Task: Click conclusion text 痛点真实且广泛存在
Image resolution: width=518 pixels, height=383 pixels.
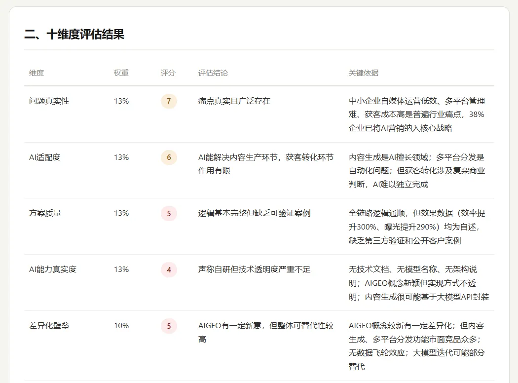Action: coord(234,101)
